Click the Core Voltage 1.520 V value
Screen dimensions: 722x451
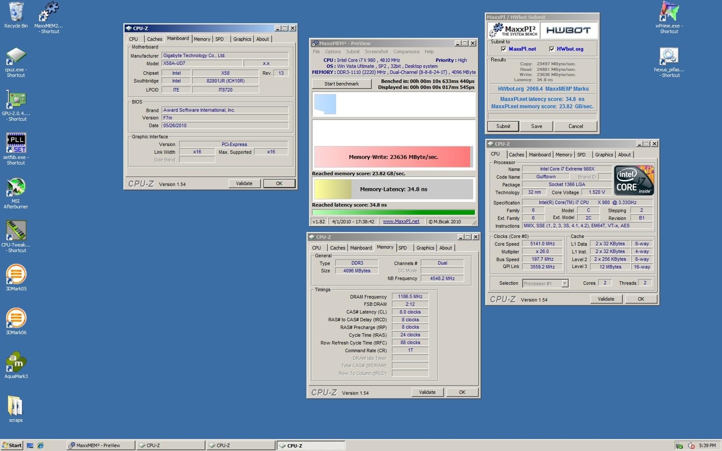597,192
